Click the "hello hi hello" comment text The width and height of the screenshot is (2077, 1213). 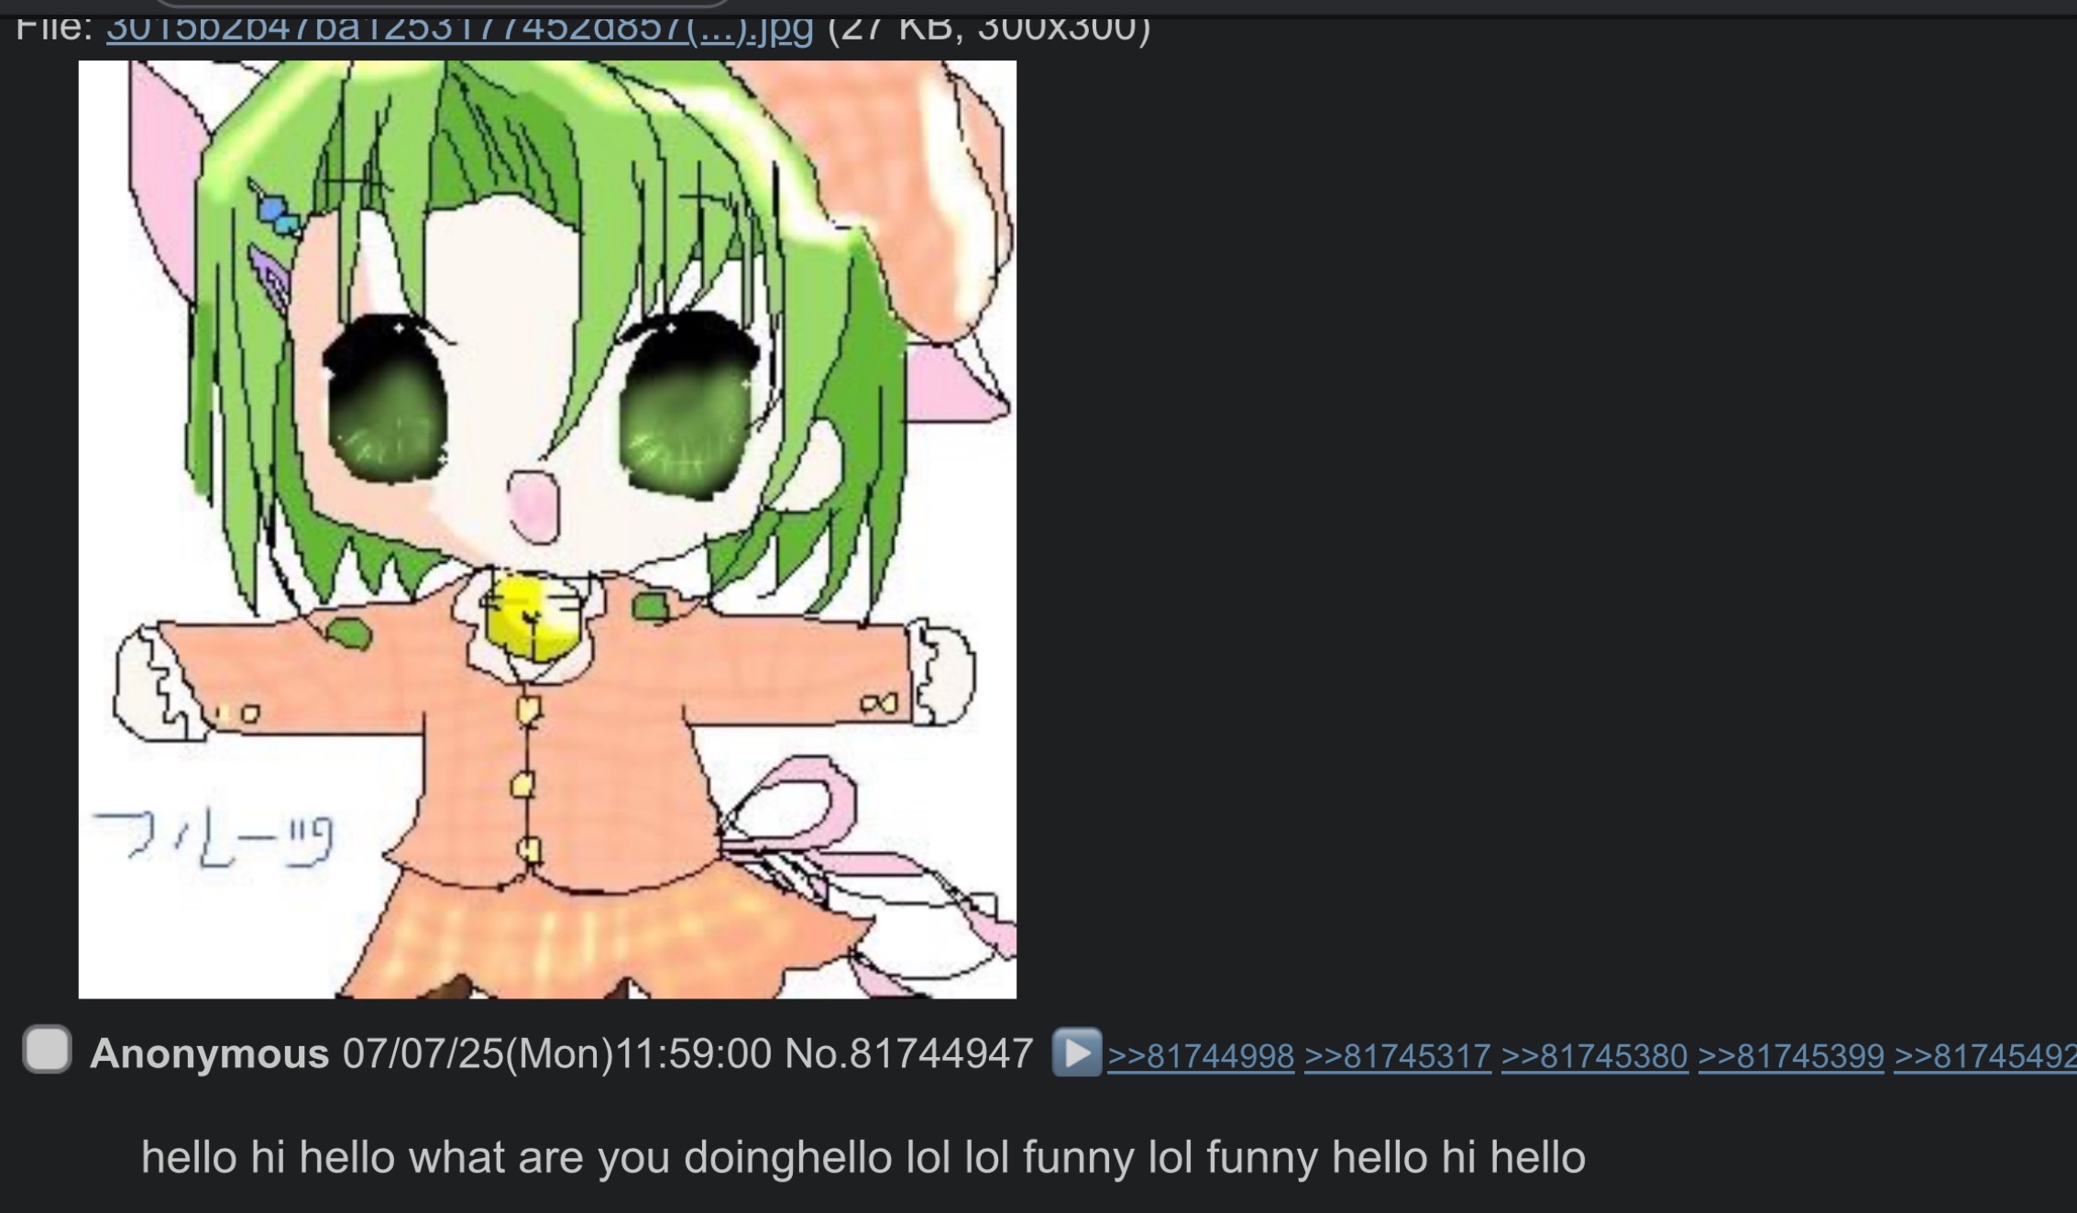click(x=863, y=1157)
